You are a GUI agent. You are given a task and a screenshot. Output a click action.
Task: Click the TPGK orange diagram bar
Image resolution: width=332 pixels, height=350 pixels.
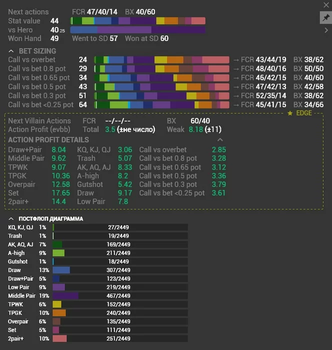59,313
